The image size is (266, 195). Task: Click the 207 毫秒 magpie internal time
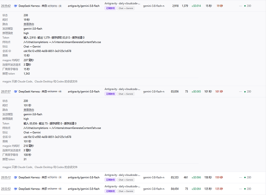pyautogui.click(x=29, y=60)
